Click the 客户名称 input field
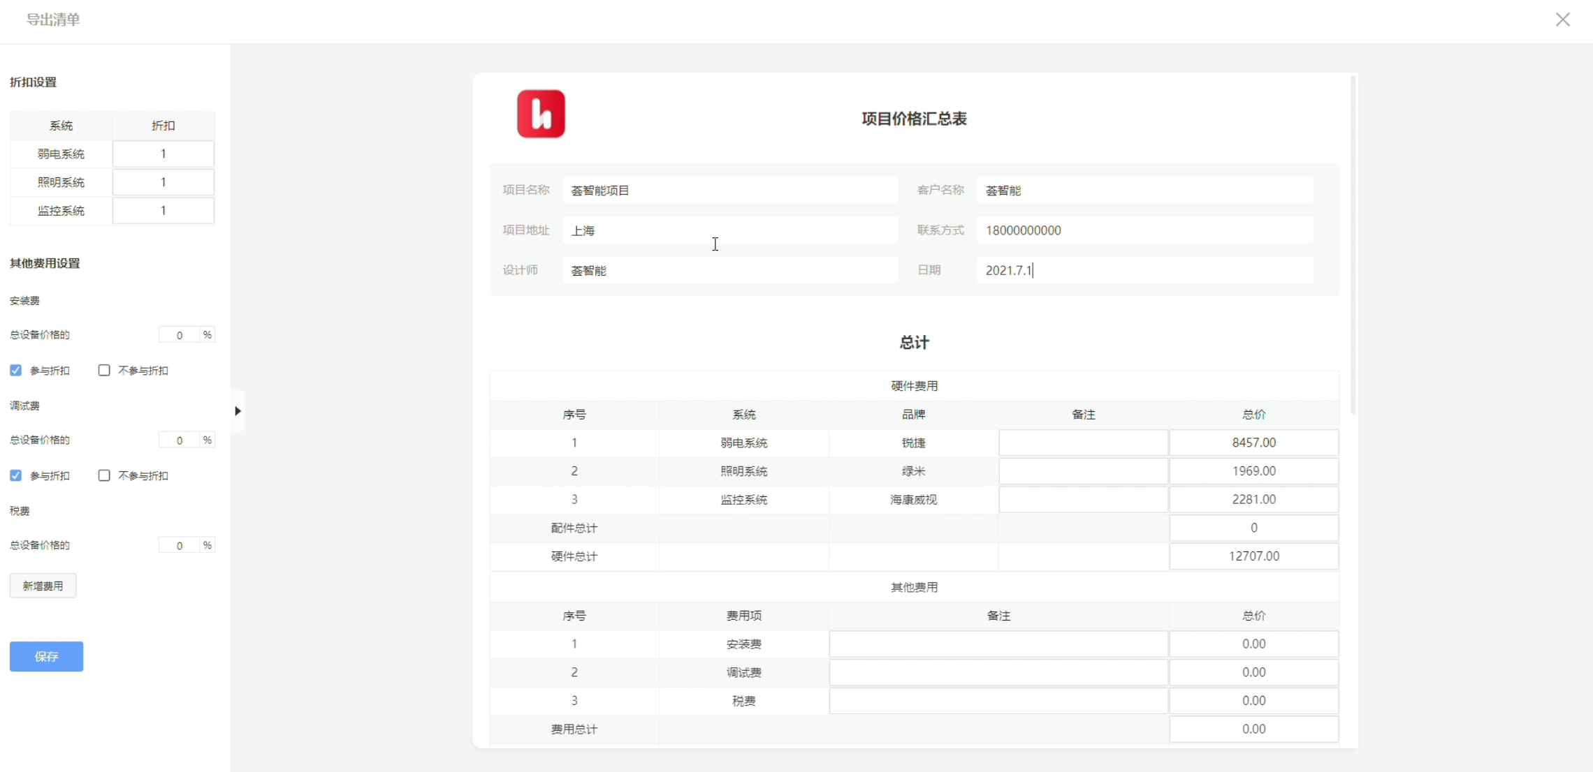The height and width of the screenshot is (772, 1593). (x=1144, y=191)
